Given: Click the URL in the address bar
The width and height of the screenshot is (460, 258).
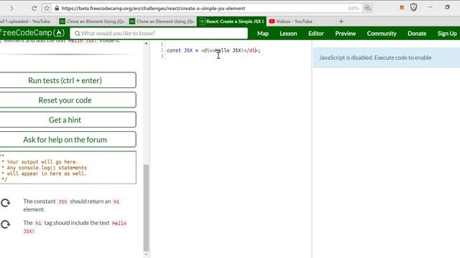Looking at the screenshot, I should click(153, 8).
